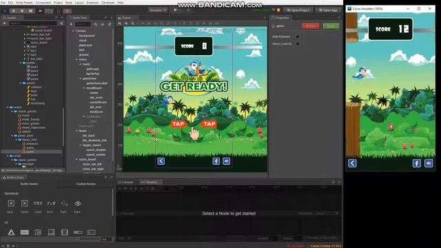Viewport: 441px width, 248px height.
Task: Open the File menu
Action: click(3, 3)
